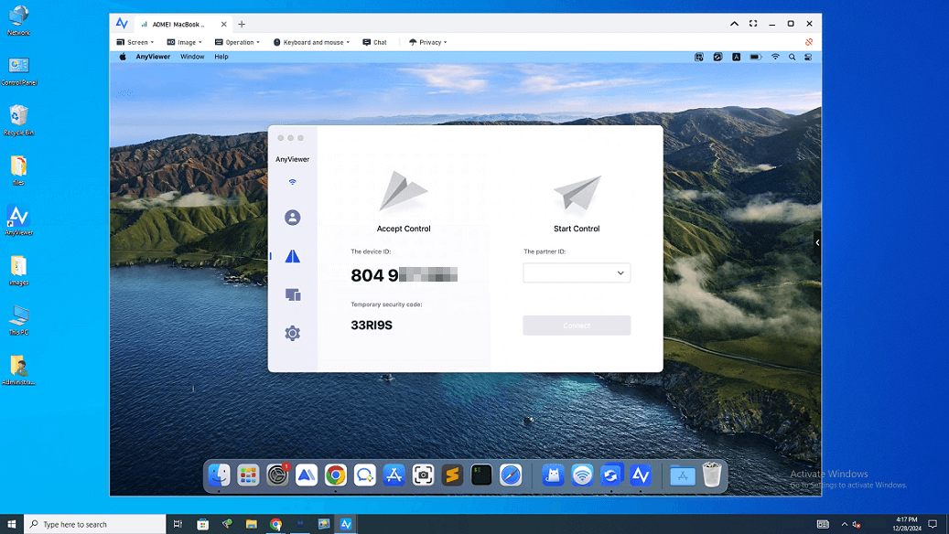Expand the Privacy dropdown menu

point(427,42)
